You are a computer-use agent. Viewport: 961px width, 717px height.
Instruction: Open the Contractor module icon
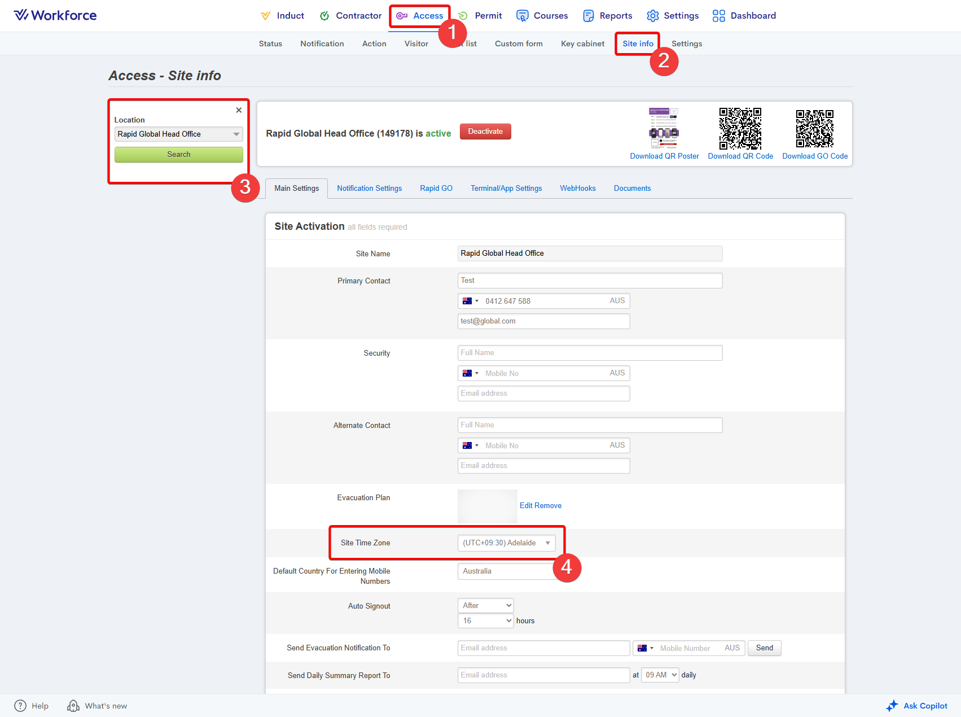[324, 16]
